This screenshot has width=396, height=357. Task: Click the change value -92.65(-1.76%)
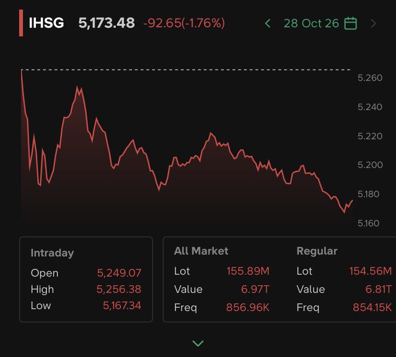pyautogui.click(x=184, y=23)
